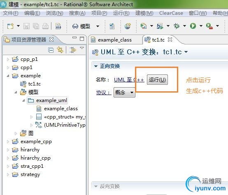Image resolution: width=228 pixels, height=195 pixels.
Task: Open the ClearCase menu
Action: click(x=171, y=13)
